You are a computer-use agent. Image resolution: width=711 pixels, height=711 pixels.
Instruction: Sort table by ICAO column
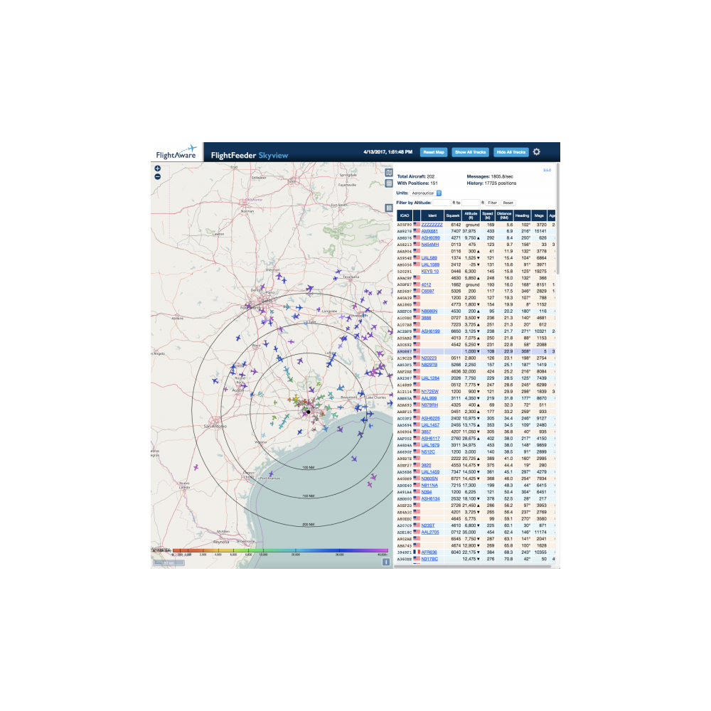(405, 215)
